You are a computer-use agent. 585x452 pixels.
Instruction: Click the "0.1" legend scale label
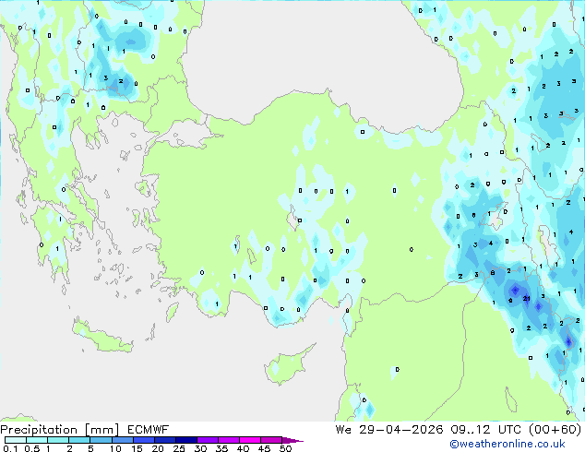point(10,448)
